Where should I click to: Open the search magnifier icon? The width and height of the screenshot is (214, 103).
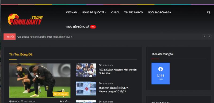coord(209,12)
